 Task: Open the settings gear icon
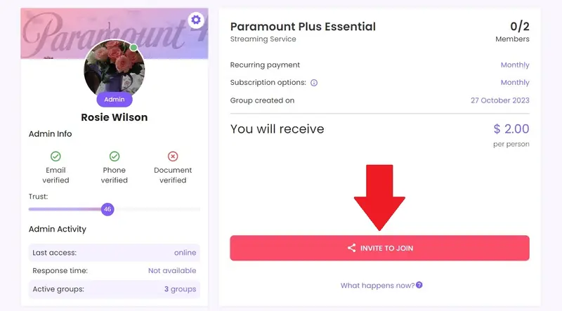tap(196, 20)
